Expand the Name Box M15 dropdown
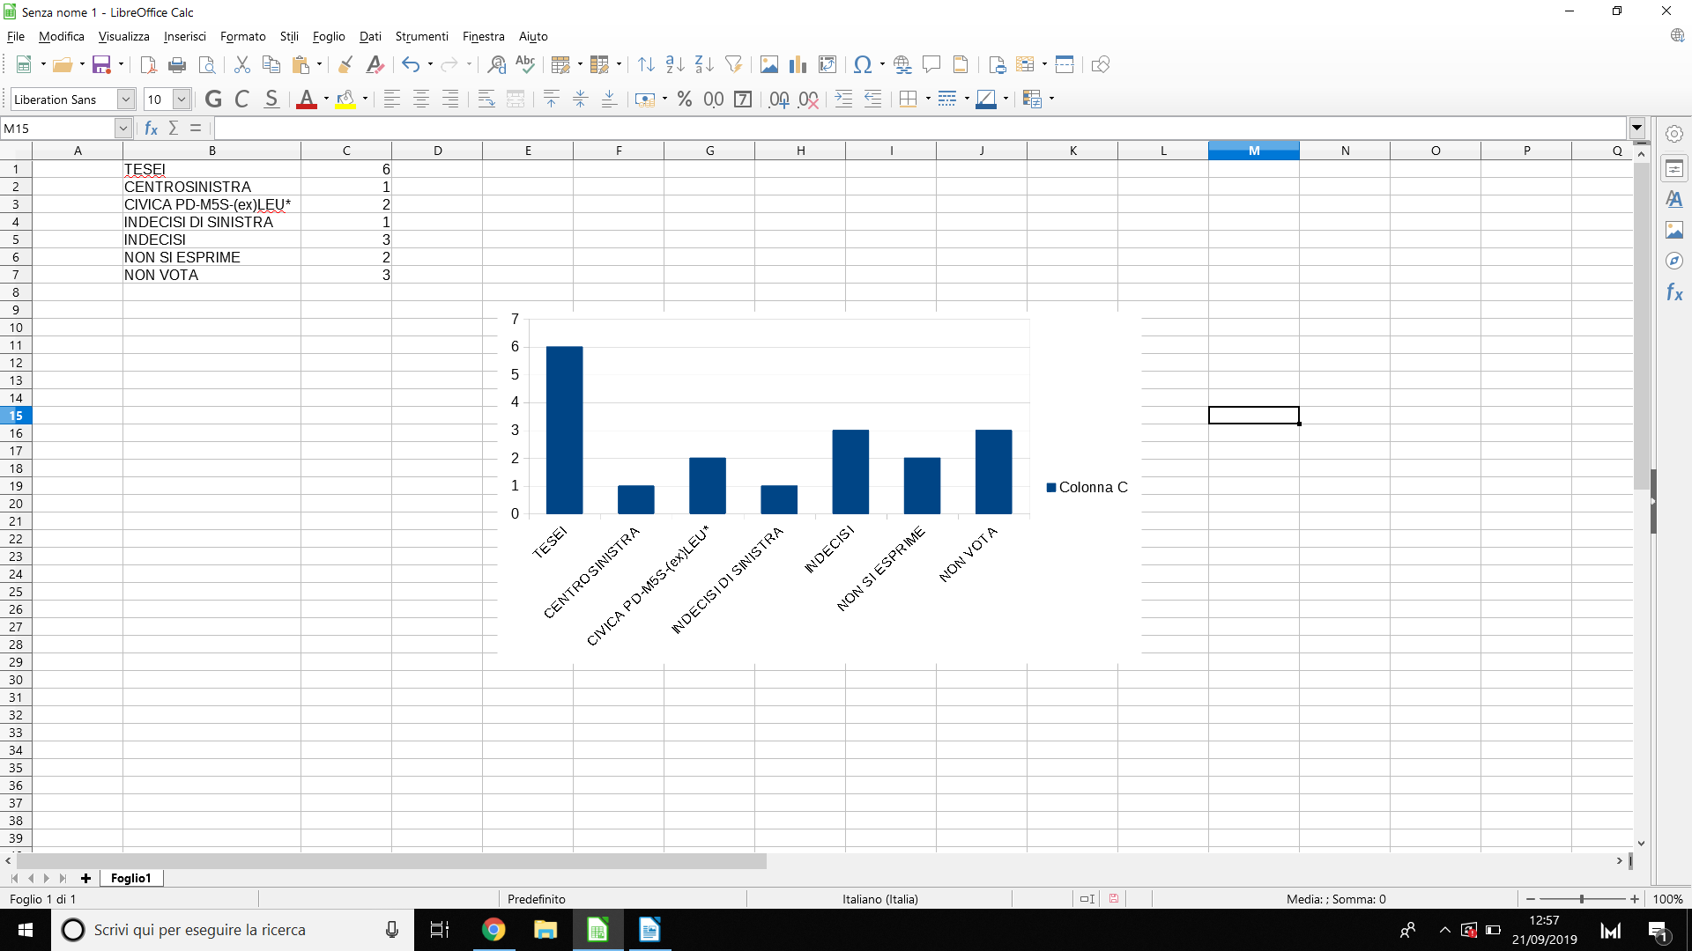This screenshot has height=951, width=1692. pyautogui.click(x=122, y=129)
